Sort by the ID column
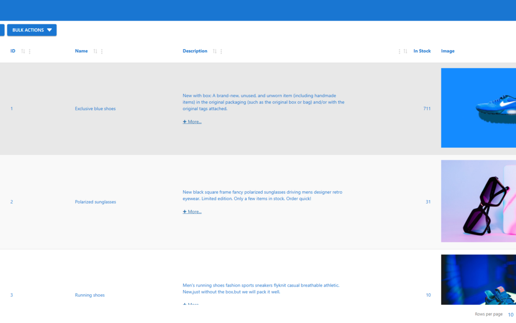The height and width of the screenshot is (323, 516). click(x=23, y=51)
